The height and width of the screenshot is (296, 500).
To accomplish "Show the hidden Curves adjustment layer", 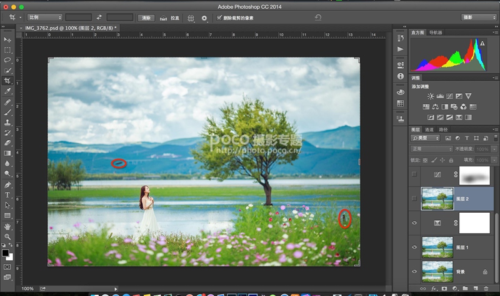I will (x=414, y=175).
